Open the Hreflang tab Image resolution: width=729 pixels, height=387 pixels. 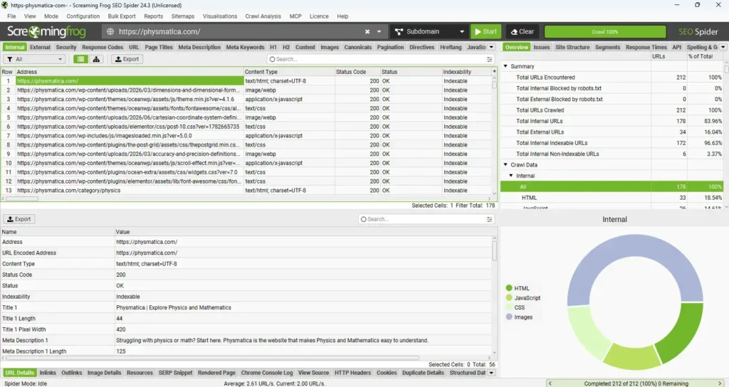coord(451,47)
